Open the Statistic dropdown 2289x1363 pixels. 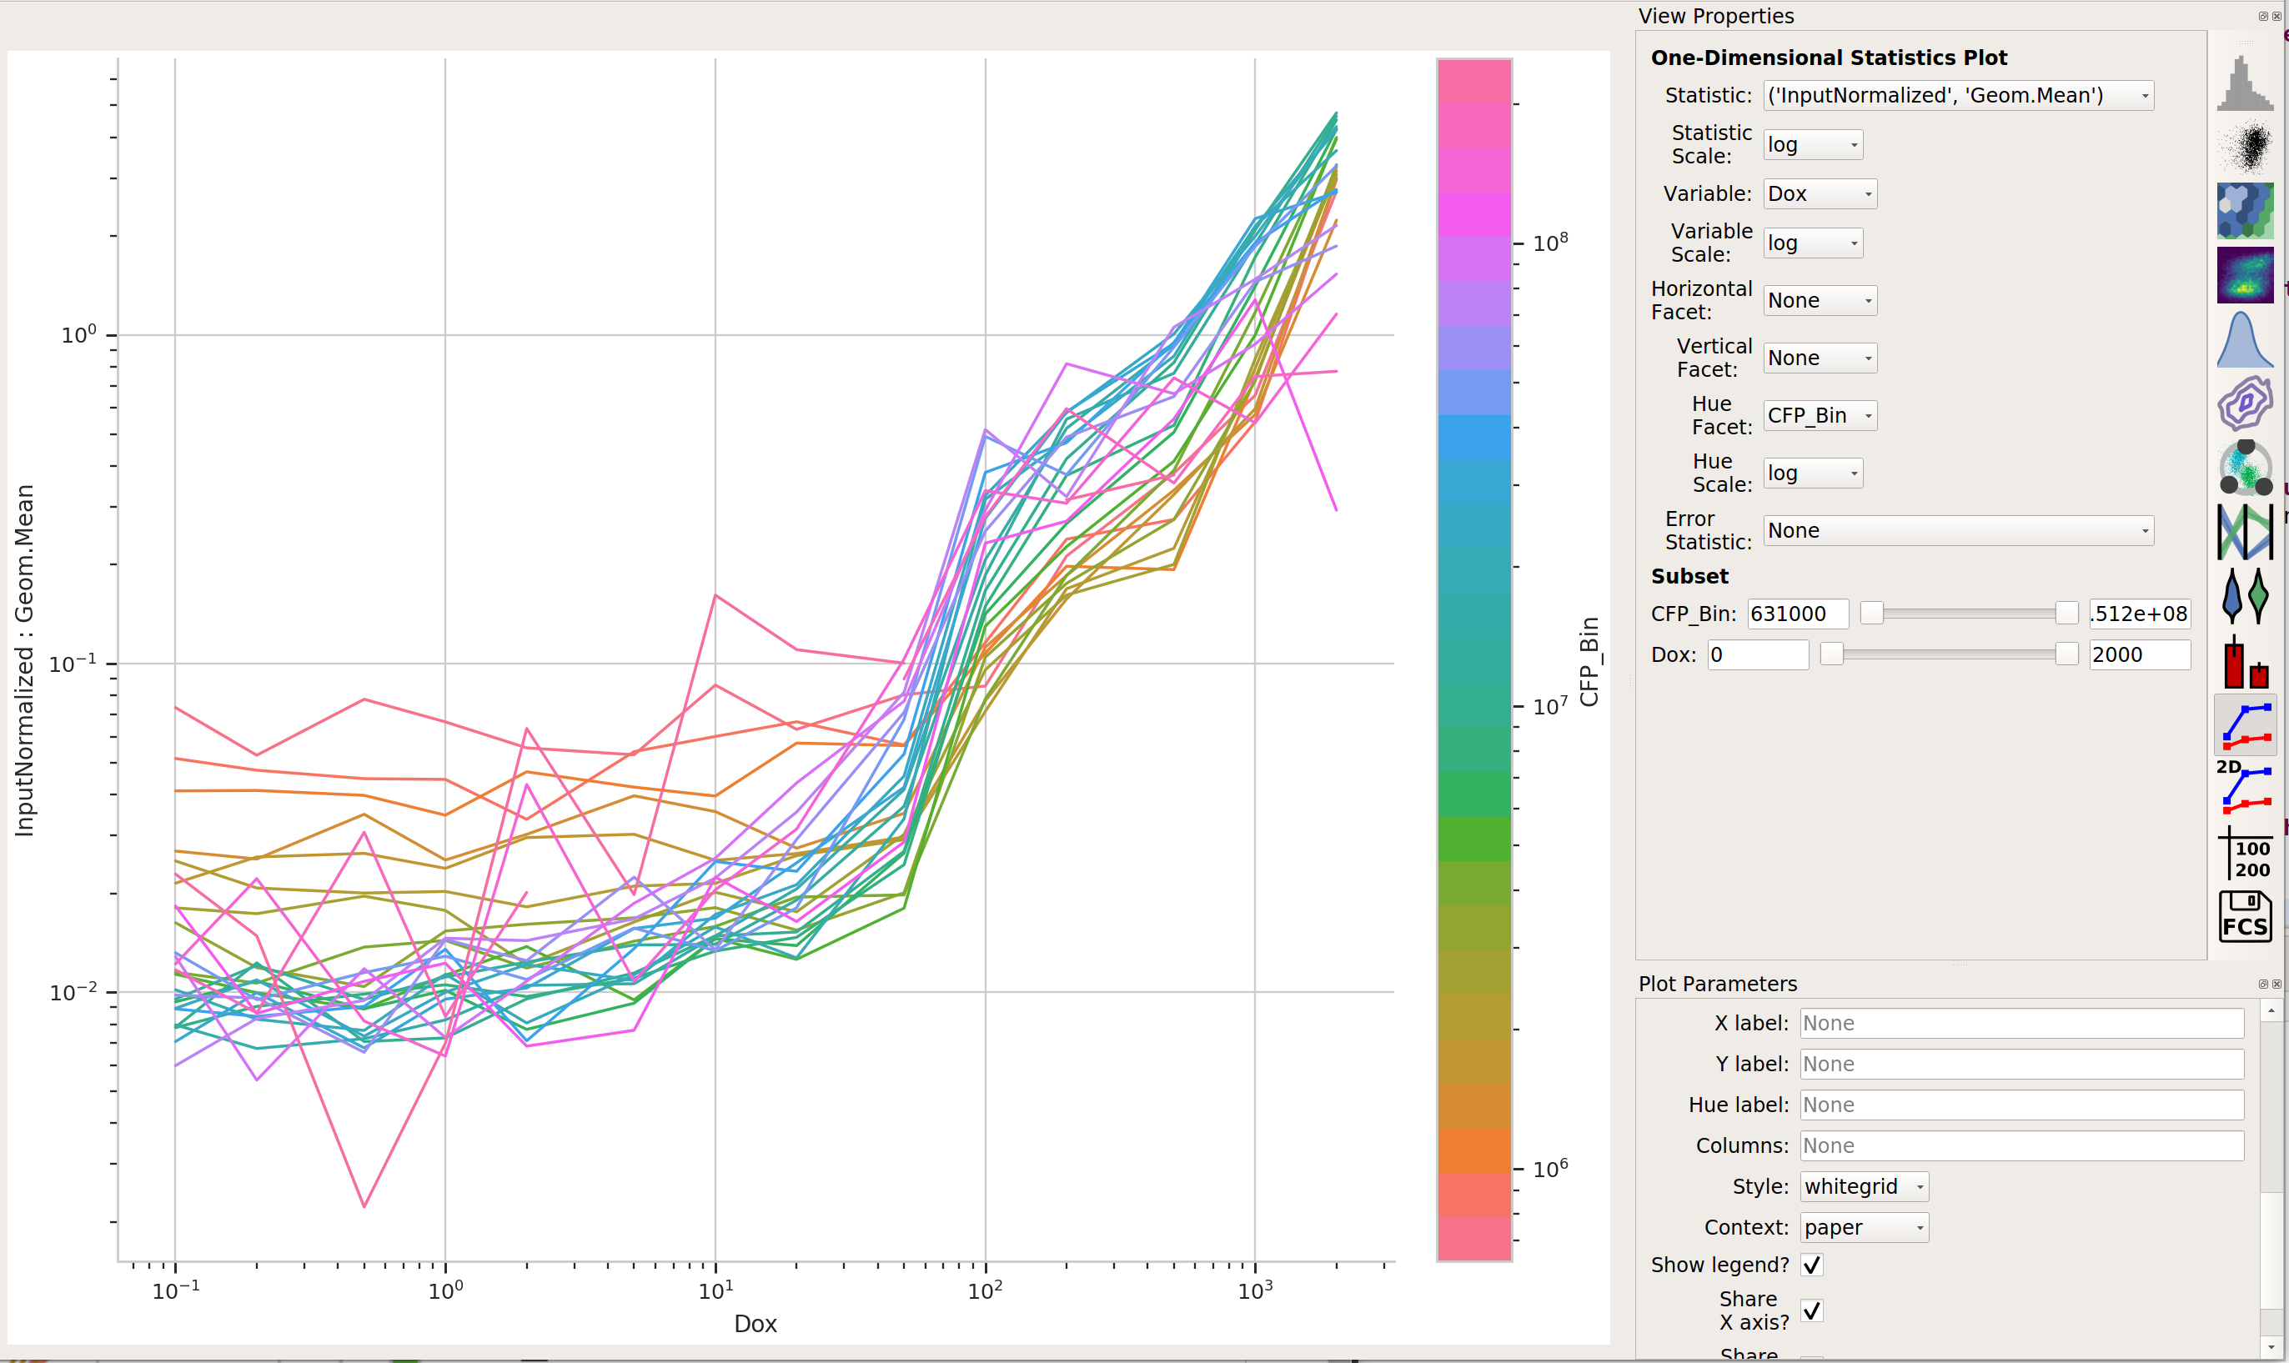[x=1958, y=96]
